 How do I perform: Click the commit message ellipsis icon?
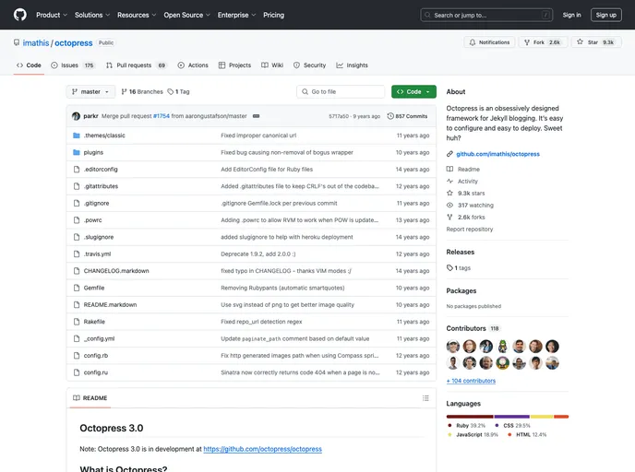[x=256, y=116]
